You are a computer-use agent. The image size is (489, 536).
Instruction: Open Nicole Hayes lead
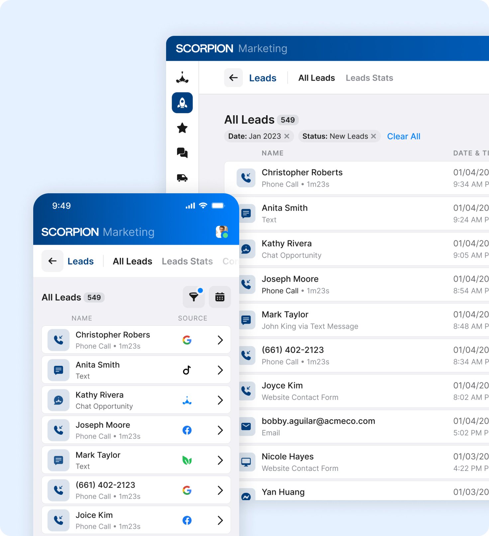click(364, 462)
